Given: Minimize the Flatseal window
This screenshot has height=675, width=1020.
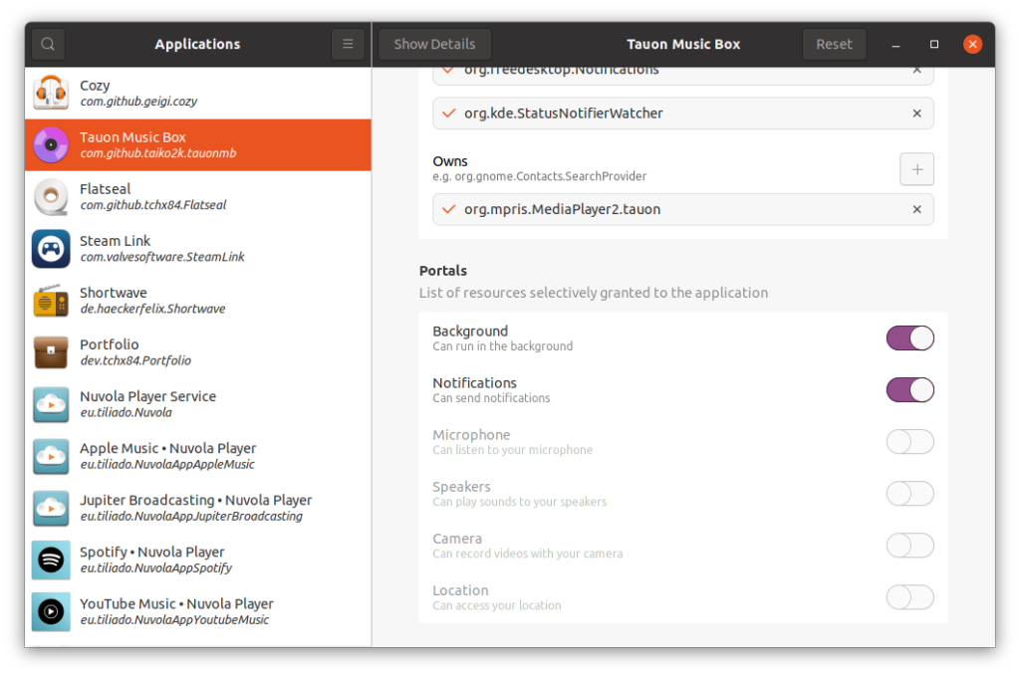Looking at the screenshot, I should (895, 44).
